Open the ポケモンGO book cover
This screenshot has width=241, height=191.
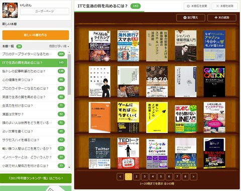[x=186, y=153]
